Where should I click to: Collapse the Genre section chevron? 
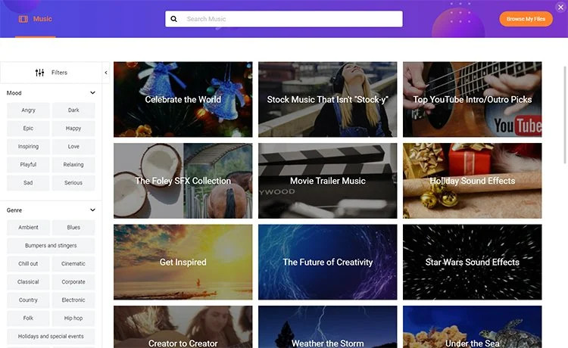[92, 210]
